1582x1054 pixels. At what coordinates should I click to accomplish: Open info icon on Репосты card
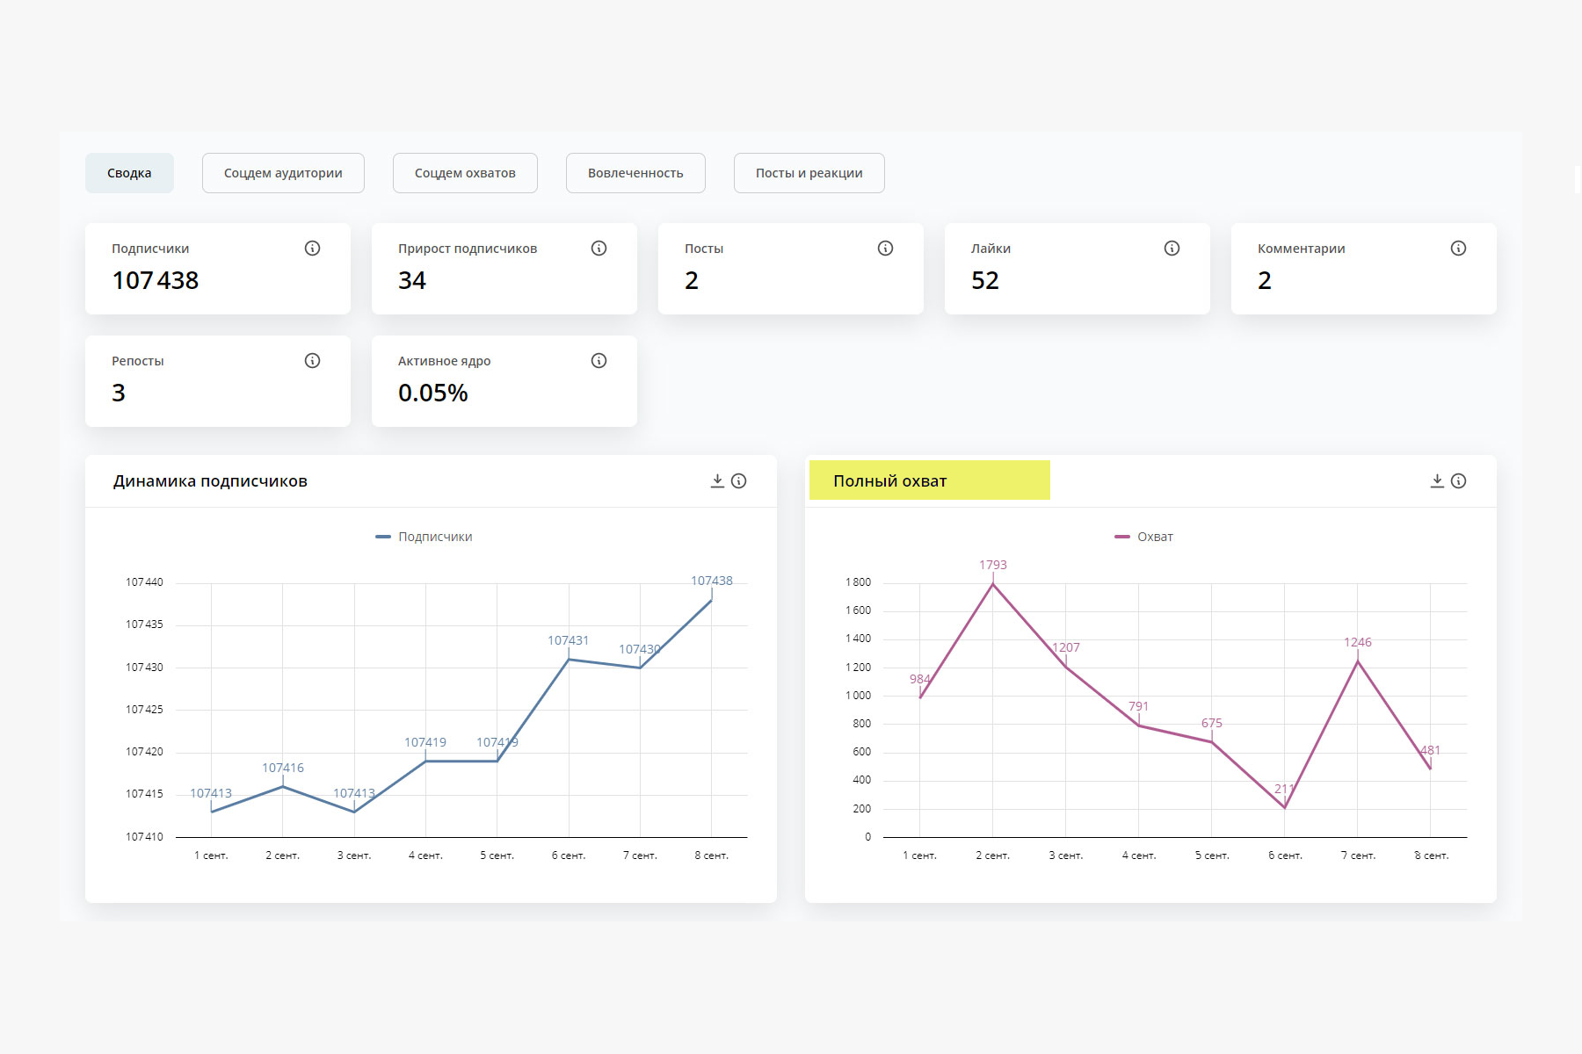[312, 361]
